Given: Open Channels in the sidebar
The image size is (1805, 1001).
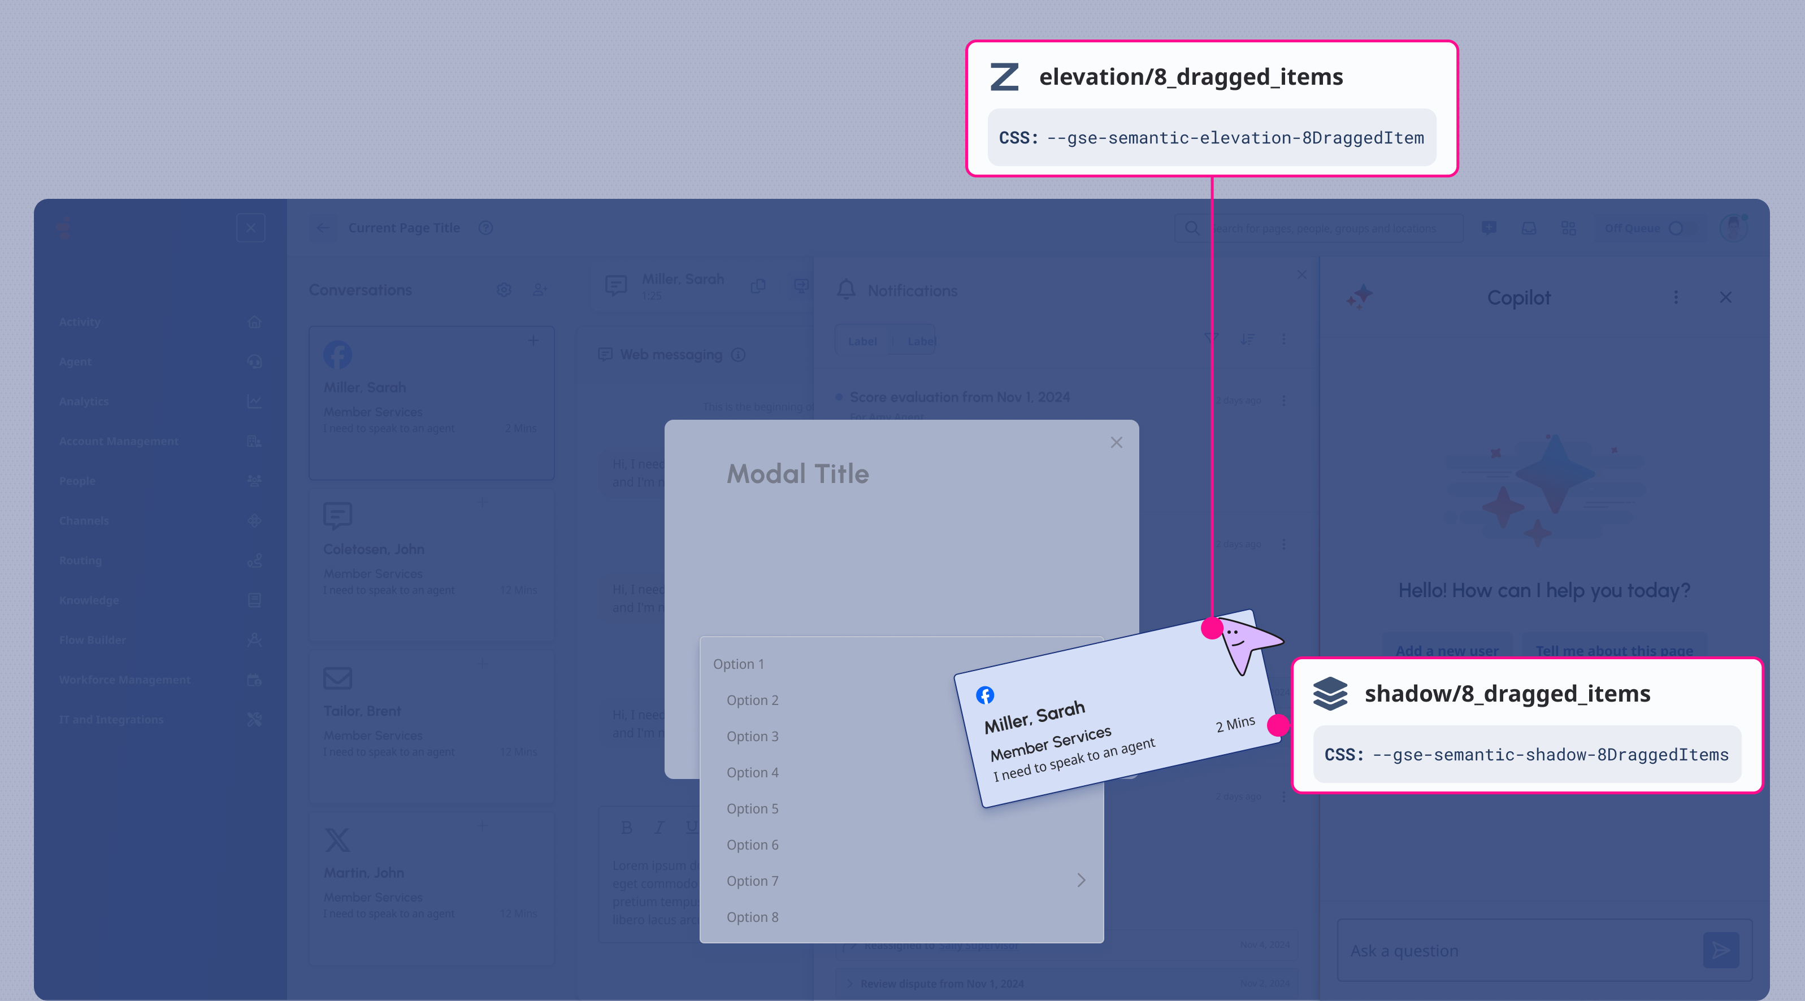Looking at the screenshot, I should pos(160,520).
